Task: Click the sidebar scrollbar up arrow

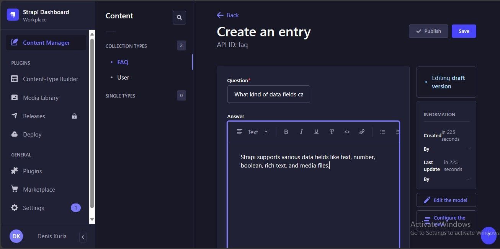Action: [x=92, y=34]
